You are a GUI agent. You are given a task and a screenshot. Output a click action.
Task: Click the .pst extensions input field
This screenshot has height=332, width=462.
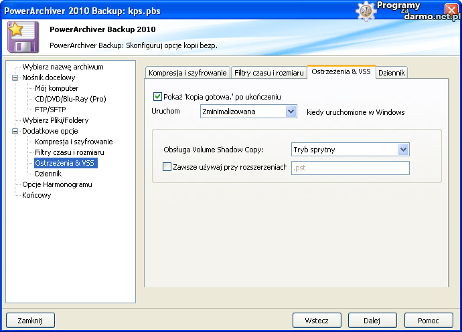(x=350, y=168)
